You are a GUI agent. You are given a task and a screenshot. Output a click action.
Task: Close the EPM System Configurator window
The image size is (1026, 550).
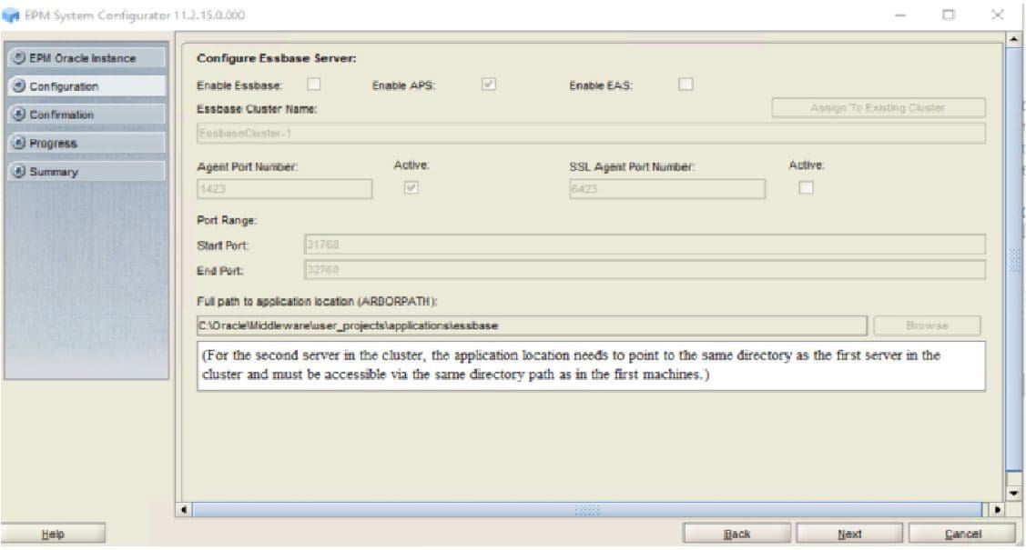pos(997,15)
